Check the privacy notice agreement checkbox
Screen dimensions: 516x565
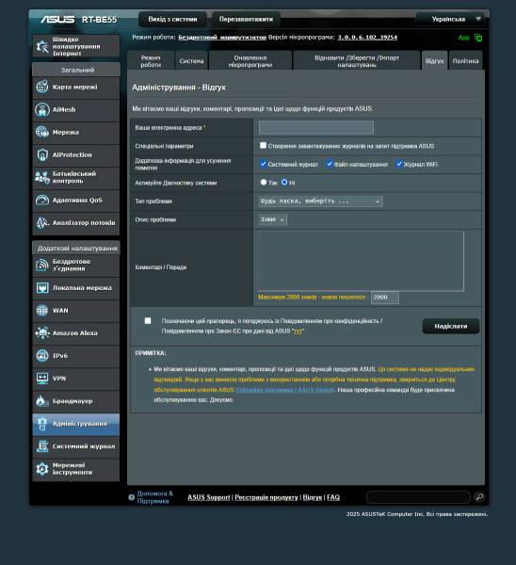coord(148,321)
